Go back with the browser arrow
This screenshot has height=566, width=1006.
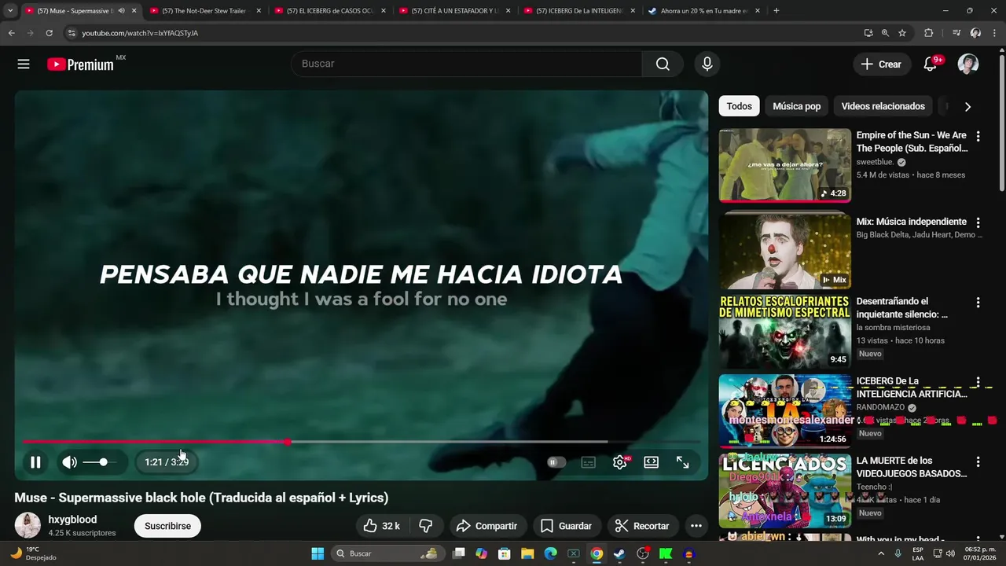[x=12, y=33]
